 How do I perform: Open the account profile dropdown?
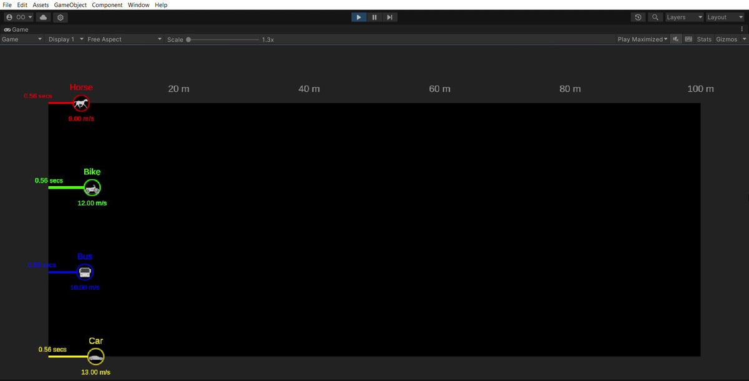[x=19, y=17]
